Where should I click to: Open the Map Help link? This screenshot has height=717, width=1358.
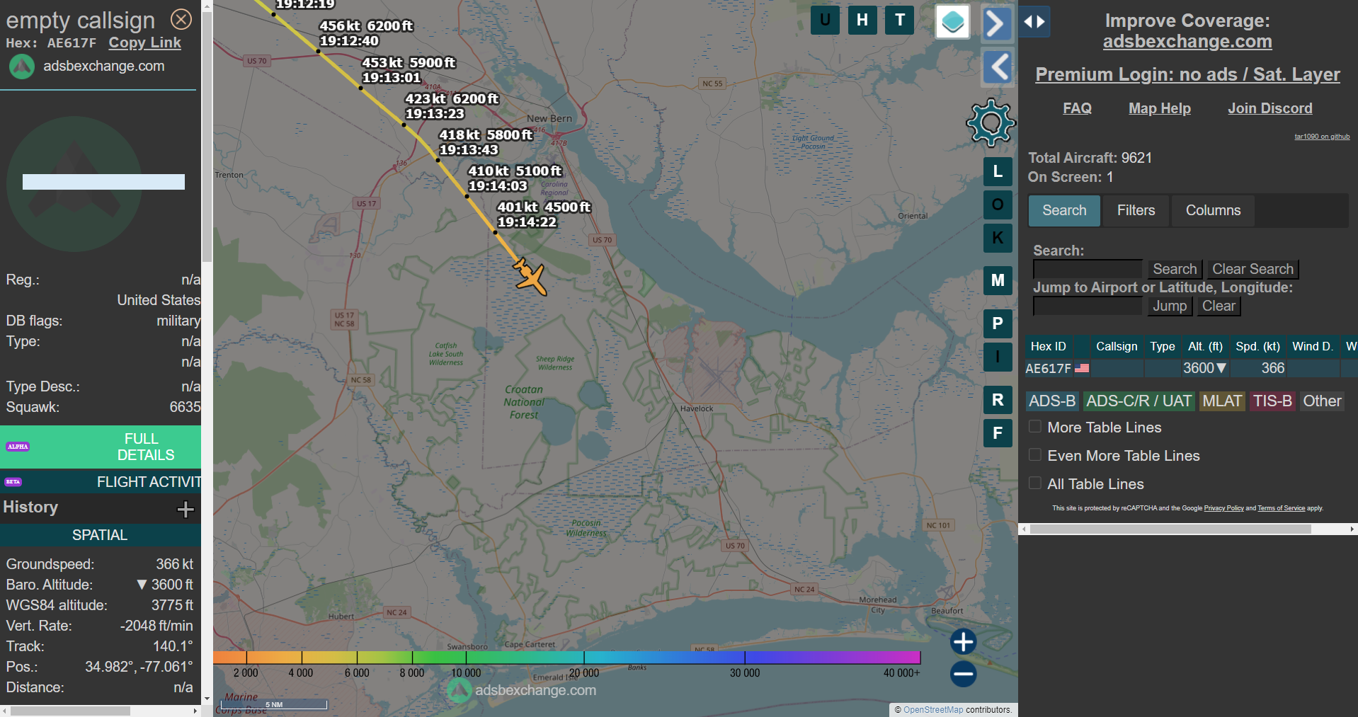(x=1159, y=108)
